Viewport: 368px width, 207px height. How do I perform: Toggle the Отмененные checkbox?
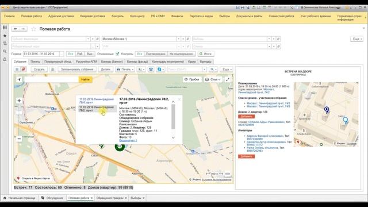coord(117,53)
